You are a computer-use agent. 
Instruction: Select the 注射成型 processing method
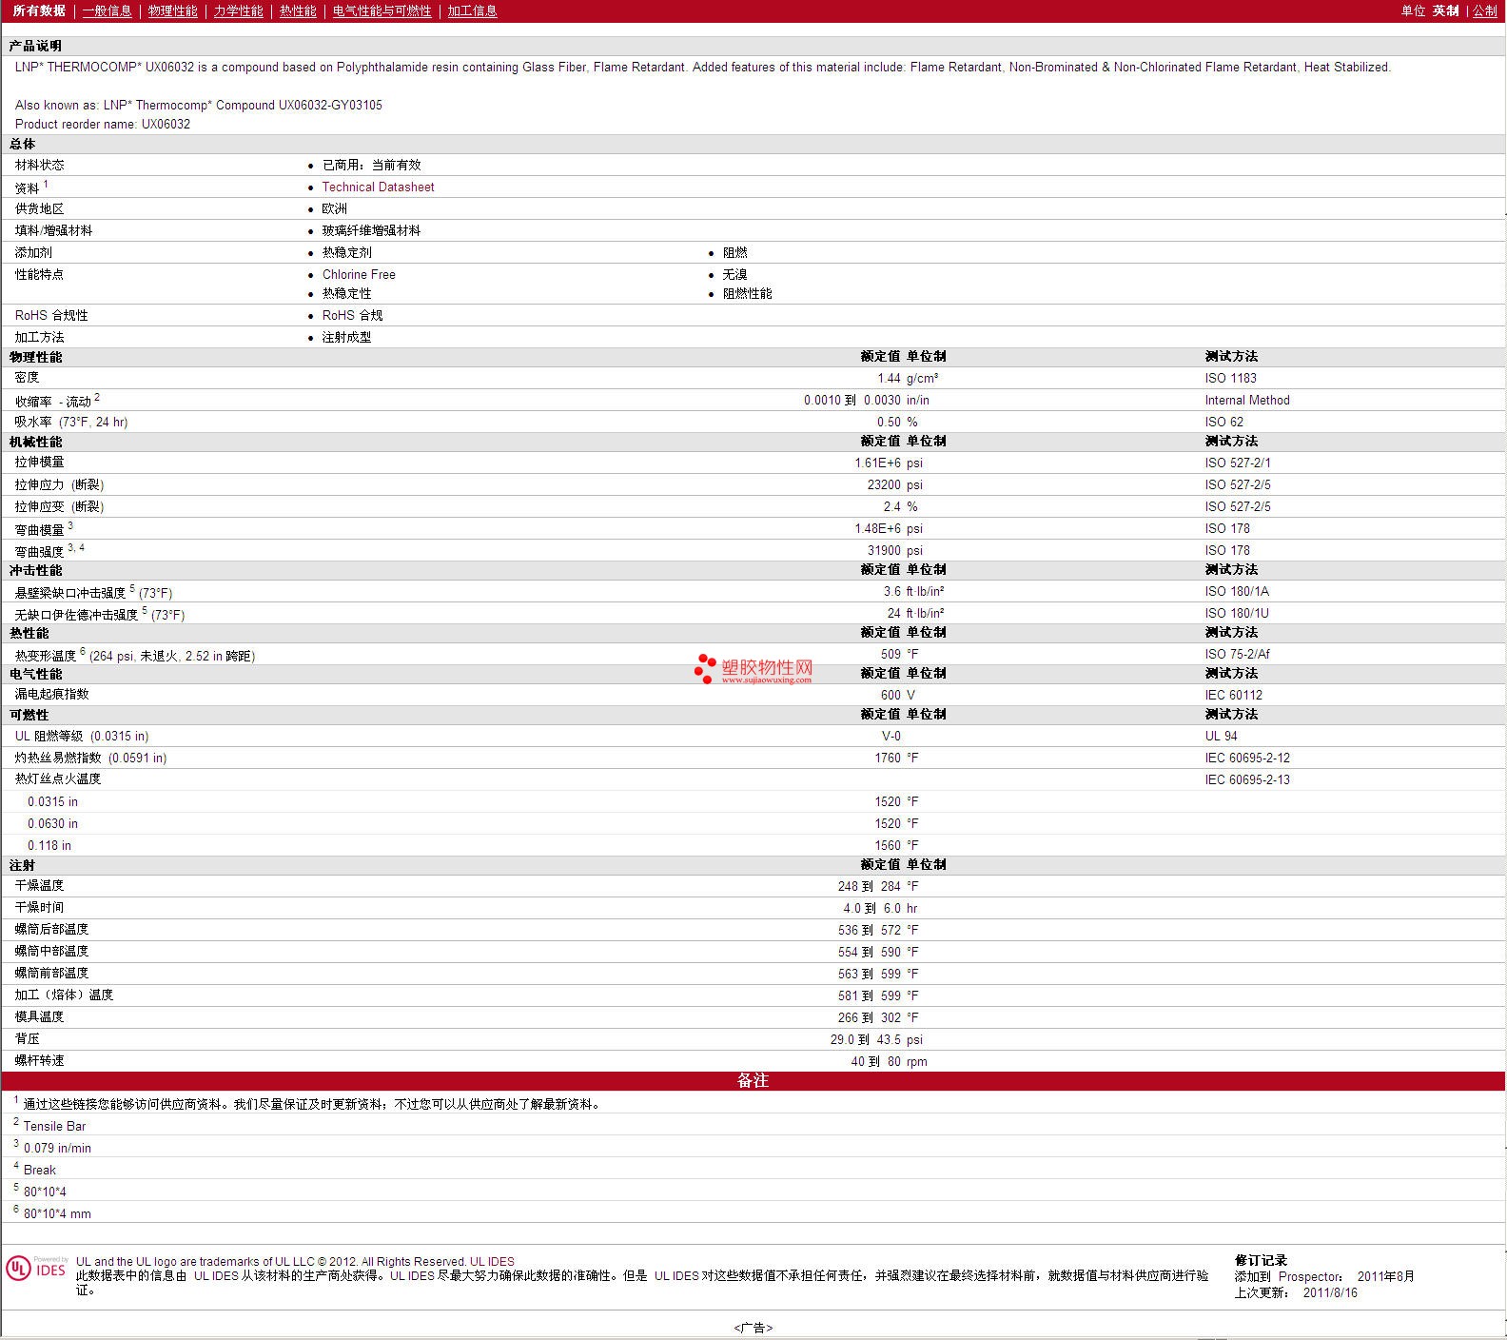click(x=346, y=337)
